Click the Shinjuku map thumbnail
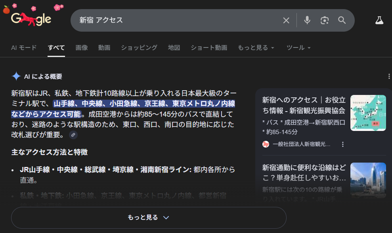The image size is (392, 233). [x=368, y=113]
